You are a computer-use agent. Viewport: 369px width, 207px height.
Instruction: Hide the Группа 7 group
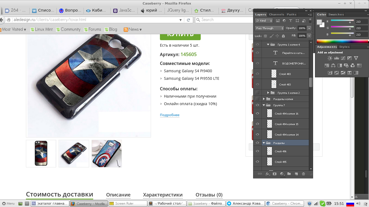[x=257, y=105]
